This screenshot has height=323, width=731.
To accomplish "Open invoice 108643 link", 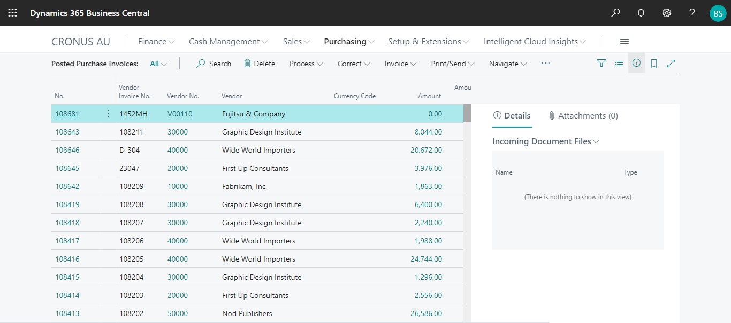I will click(67, 132).
